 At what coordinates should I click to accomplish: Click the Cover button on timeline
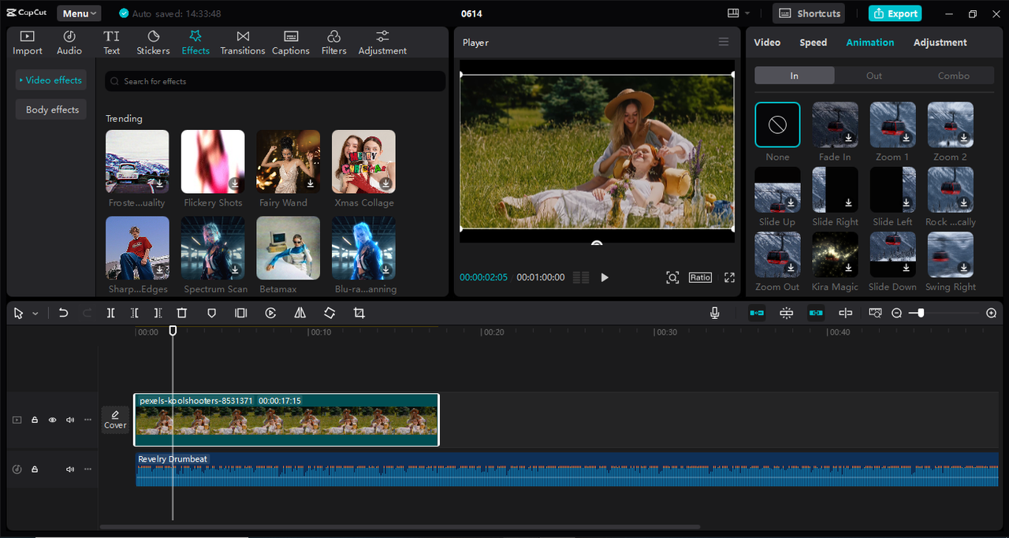[115, 419]
